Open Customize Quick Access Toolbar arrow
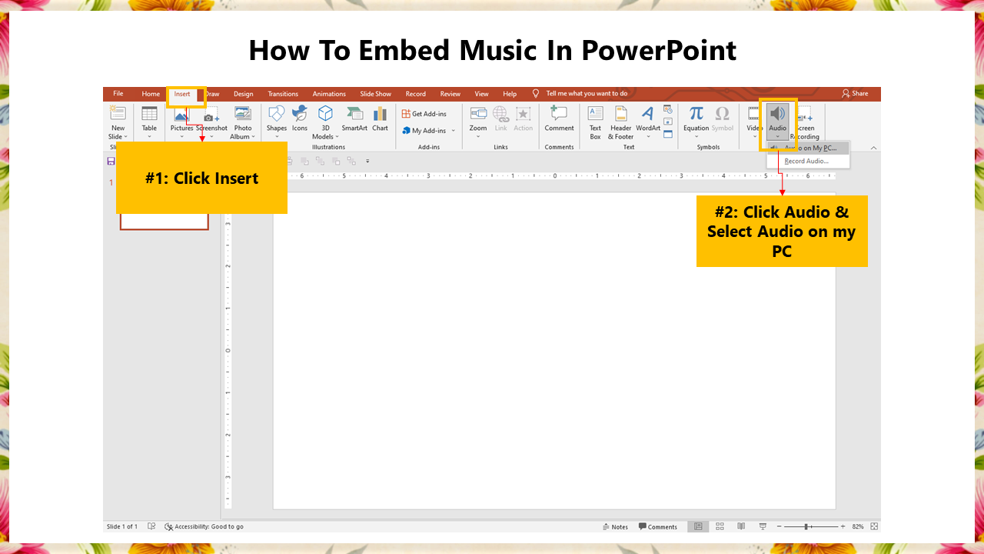Image resolution: width=984 pixels, height=554 pixels. pos(367,162)
